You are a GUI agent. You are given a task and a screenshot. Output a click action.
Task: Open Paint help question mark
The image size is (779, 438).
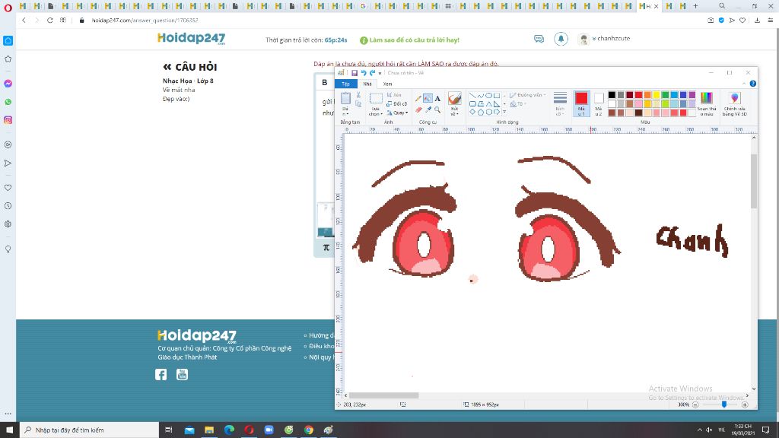[x=753, y=84]
